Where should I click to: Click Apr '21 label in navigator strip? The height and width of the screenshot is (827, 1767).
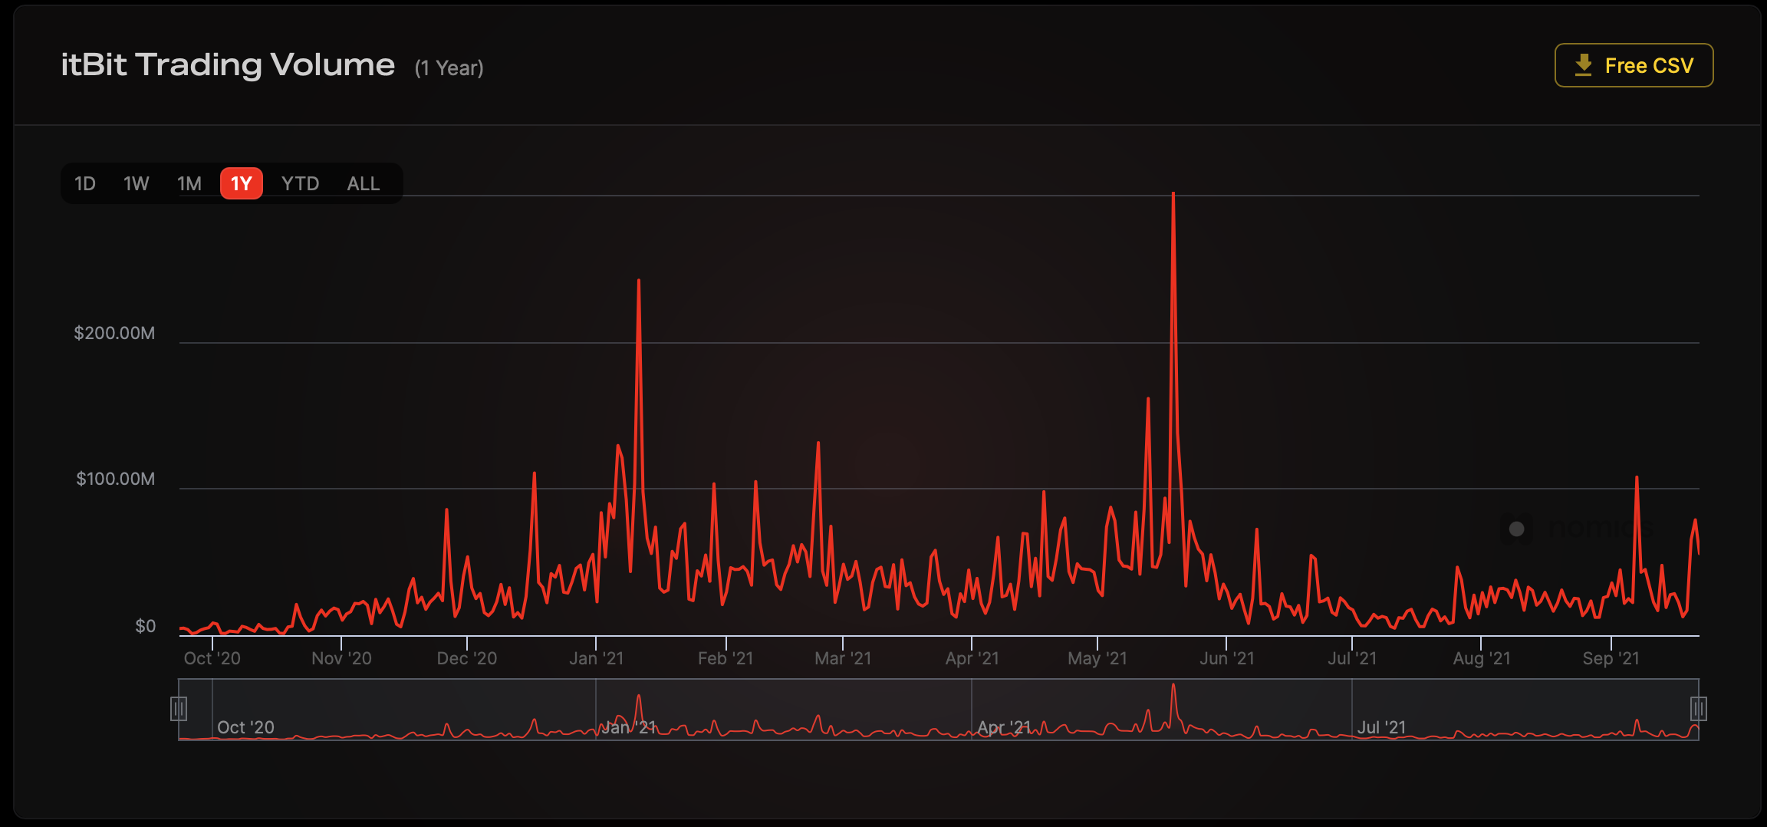point(1004,727)
